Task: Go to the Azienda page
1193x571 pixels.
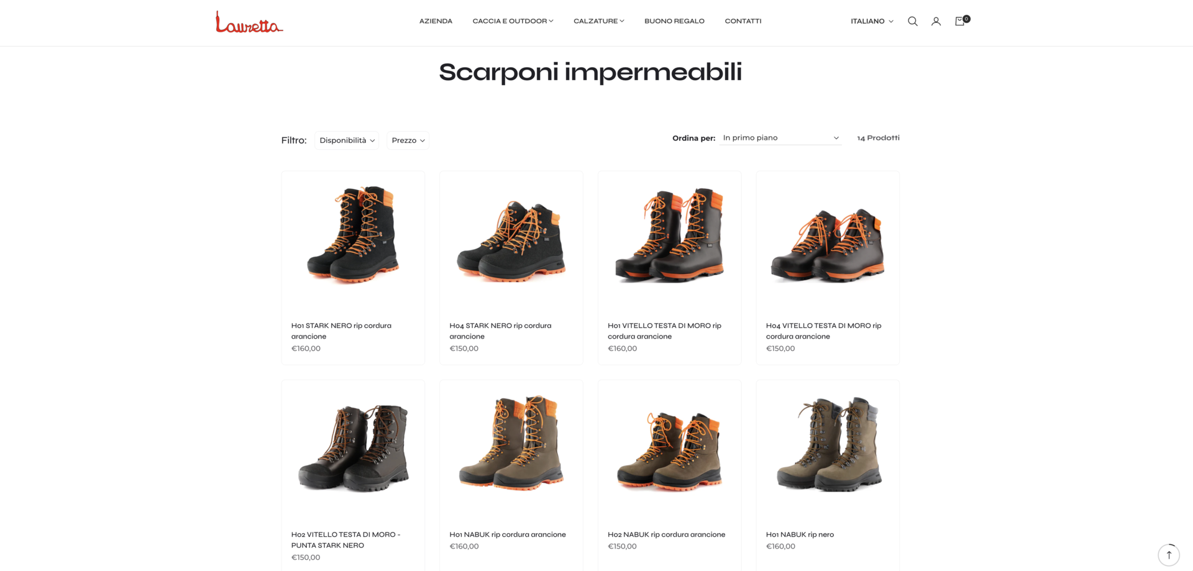Action: (436, 21)
